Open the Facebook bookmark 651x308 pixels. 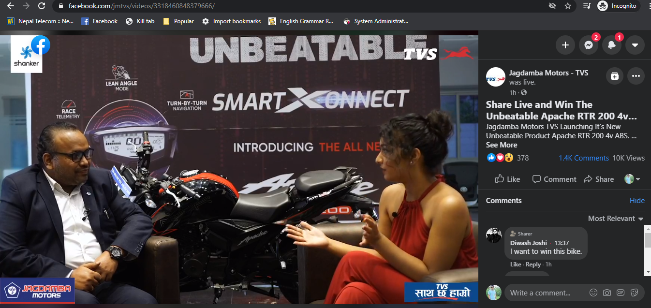pyautogui.click(x=99, y=21)
